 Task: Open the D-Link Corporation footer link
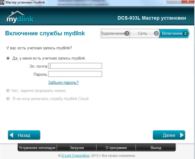point(75,156)
